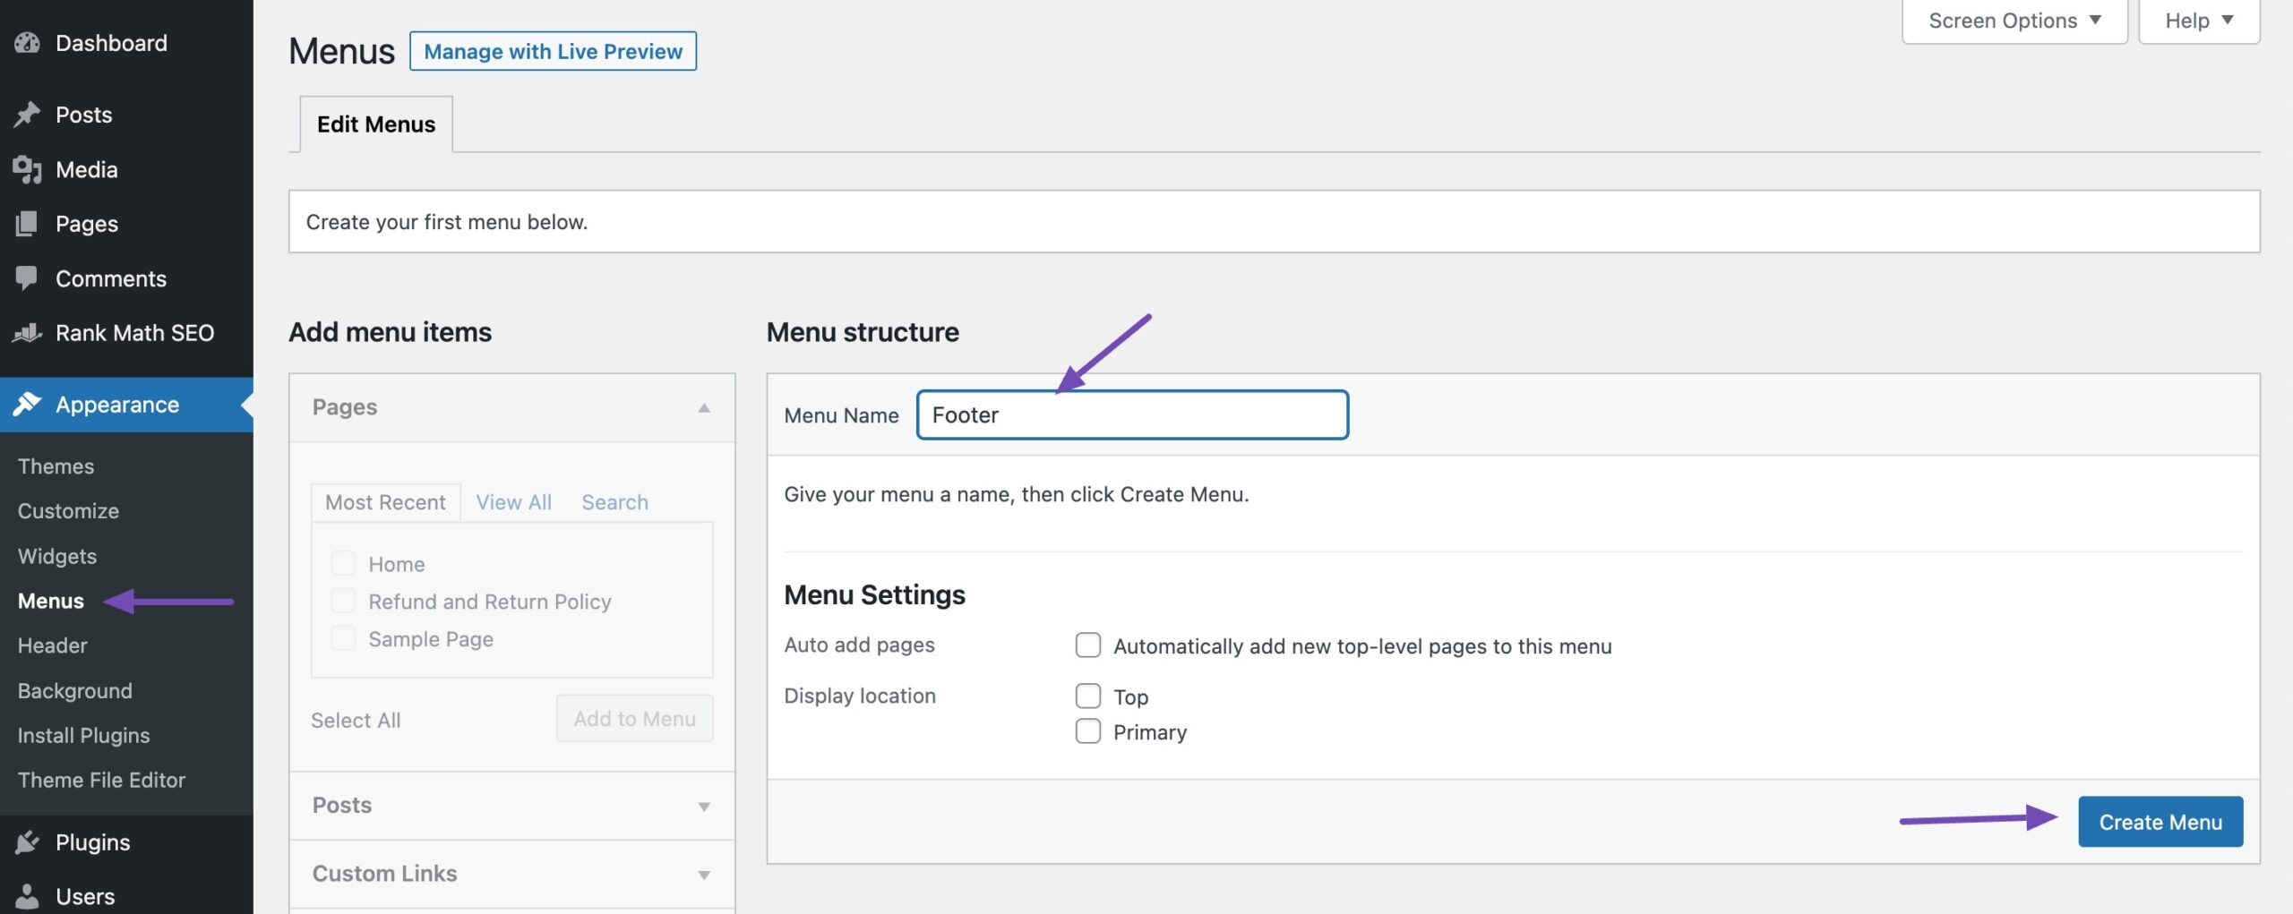Check the Home page checkbox

(x=343, y=563)
